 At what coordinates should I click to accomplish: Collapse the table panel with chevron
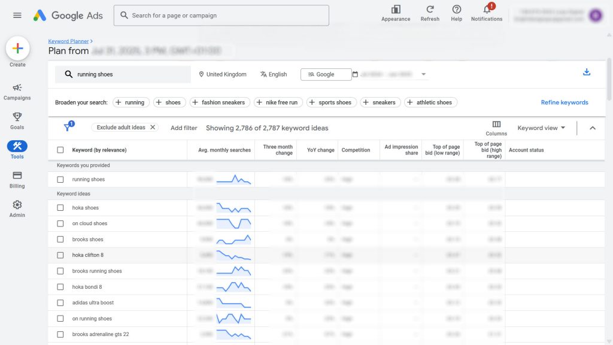[x=593, y=128]
